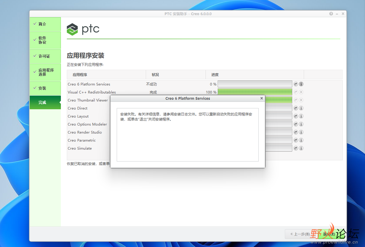Select the Creo Render Studio row name
365x247 pixels.
(x=85, y=132)
